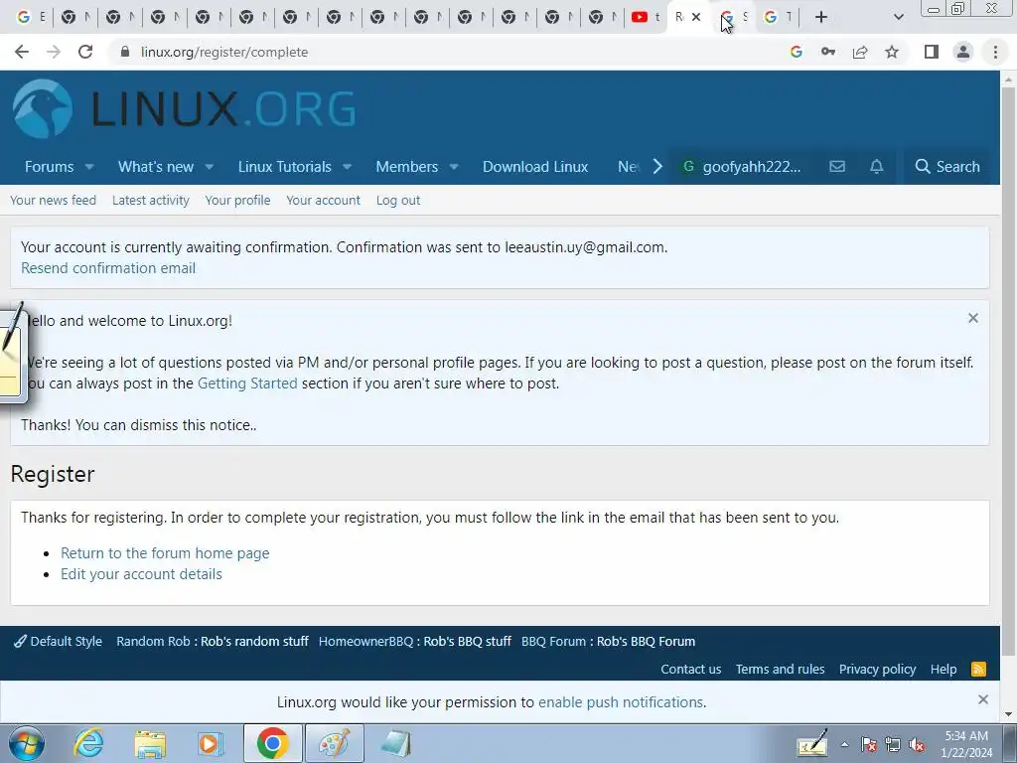Screen dimensions: 1017x763
Task: Open the saved passwords key icon
Action: tap(828, 52)
